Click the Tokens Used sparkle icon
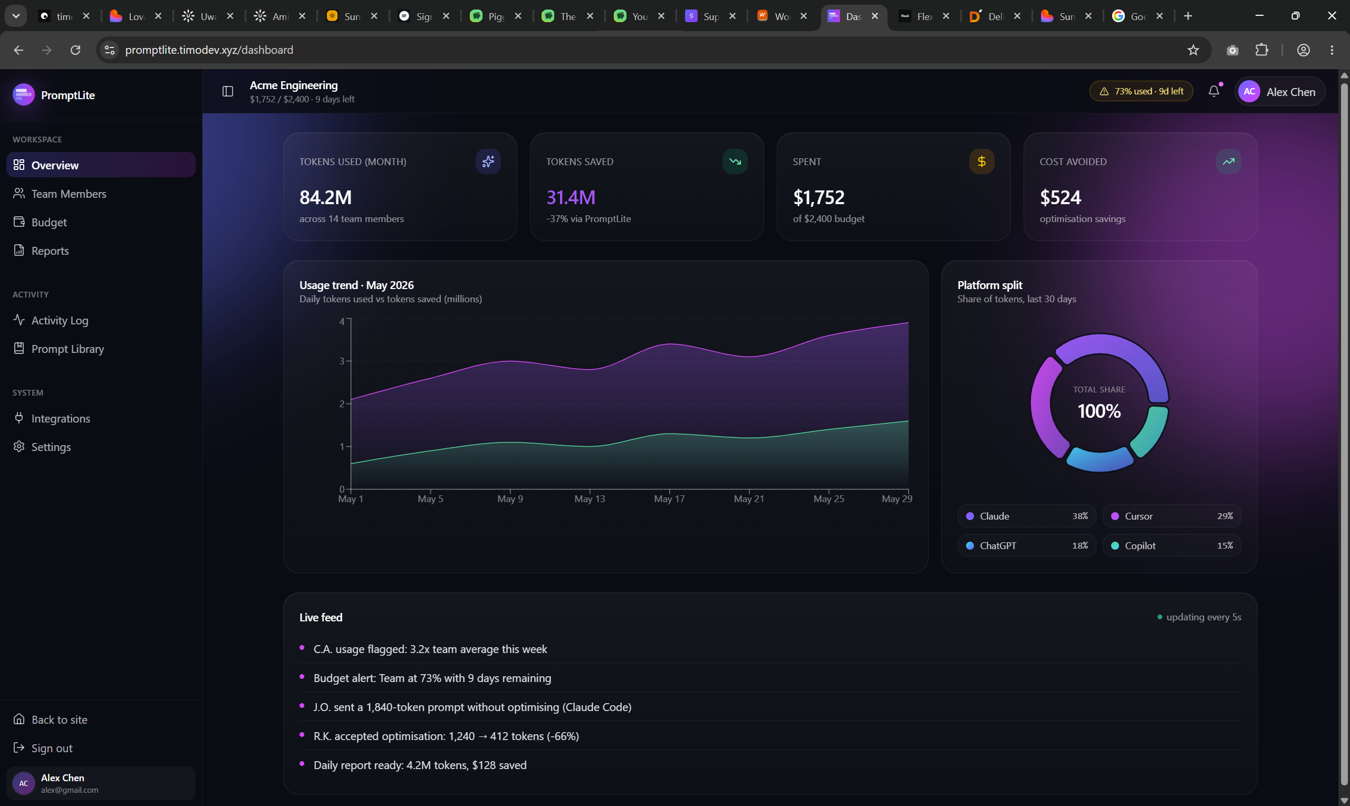 coord(488,161)
